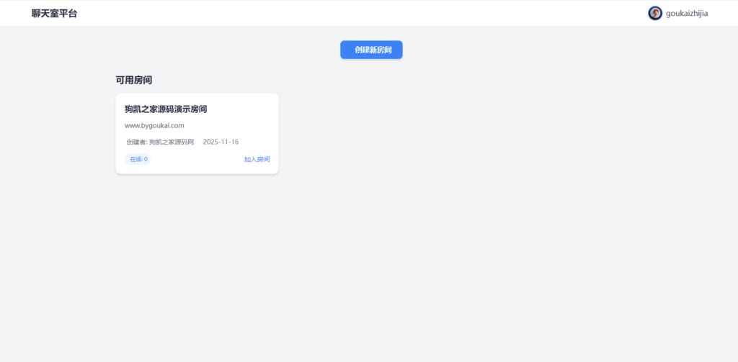This screenshot has width=738, height=362.
Task: Click blank area of top navigation bar
Action: click(360, 13)
